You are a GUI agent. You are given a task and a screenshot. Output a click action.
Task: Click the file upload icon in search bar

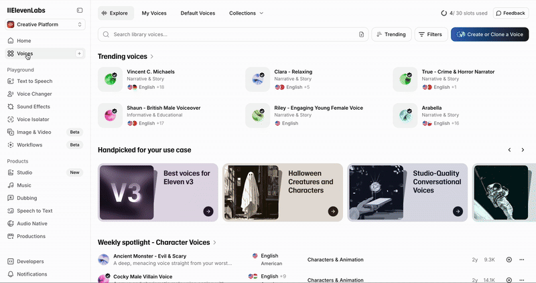361,34
